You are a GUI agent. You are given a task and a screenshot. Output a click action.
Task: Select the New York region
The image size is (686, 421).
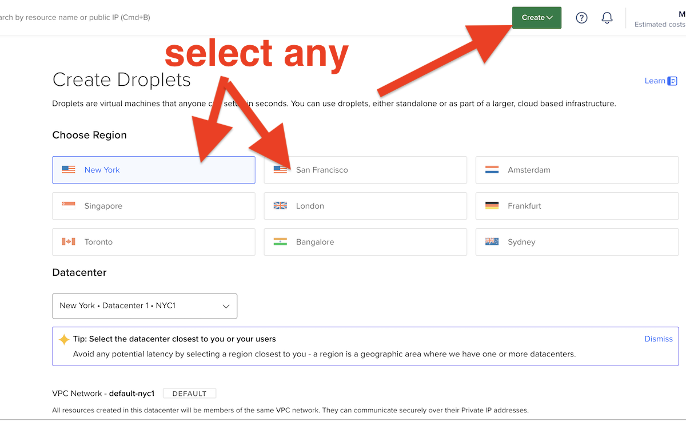(153, 170)
